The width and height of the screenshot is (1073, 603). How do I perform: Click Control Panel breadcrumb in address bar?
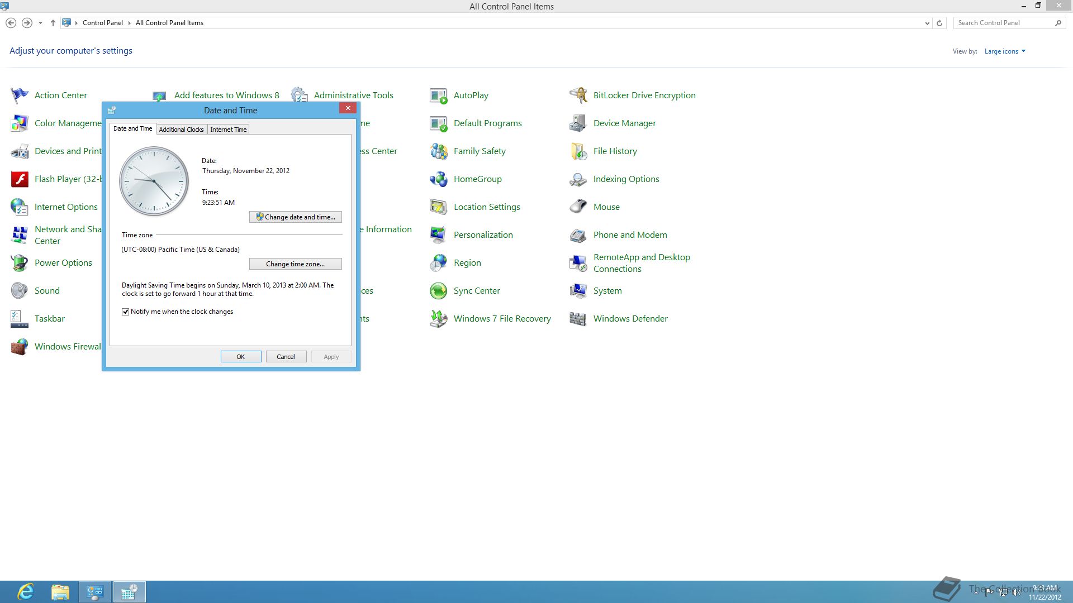(103, 23)
